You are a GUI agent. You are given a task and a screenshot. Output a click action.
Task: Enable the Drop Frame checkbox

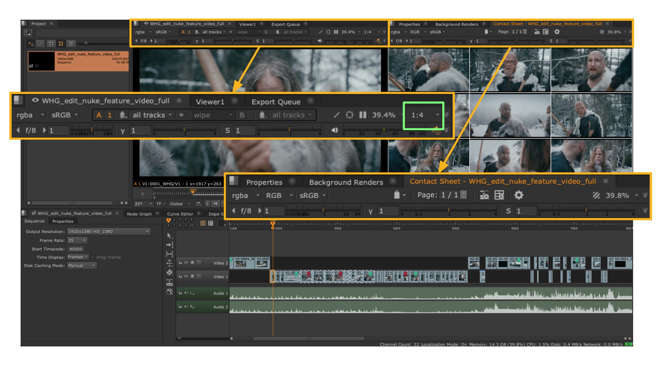tap(93, 257)
